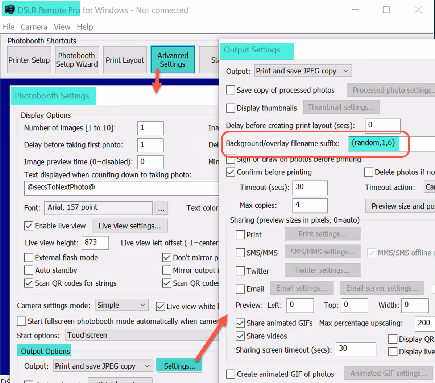
Task: Enable the Mirror output checkbox
Action: [x=167, y=270]
